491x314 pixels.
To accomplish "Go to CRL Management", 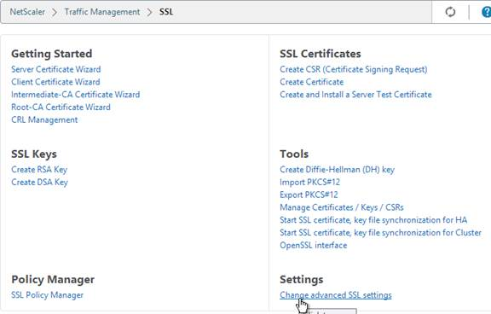I will [x=44, y=119].
